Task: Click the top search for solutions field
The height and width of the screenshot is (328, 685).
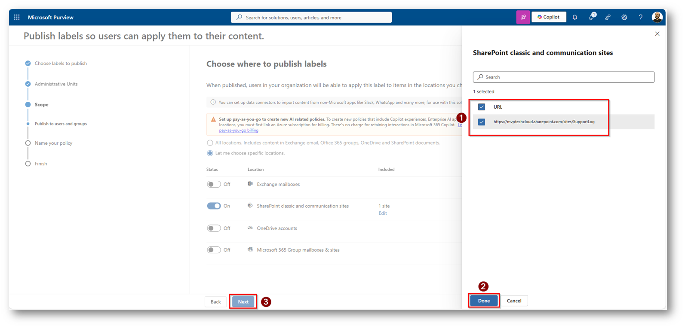Action: coord(311,17)
